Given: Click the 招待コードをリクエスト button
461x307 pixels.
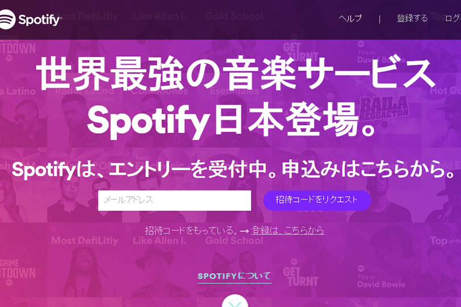Looking at the screenshot, I should coord(317,200).
